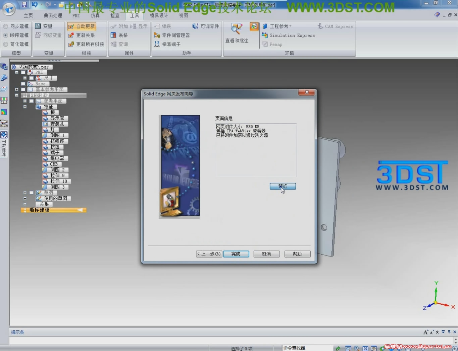458x351 pixels.
Task: Toggle visibility checkbox for 草图 node
Action: [x=31, y=193]
